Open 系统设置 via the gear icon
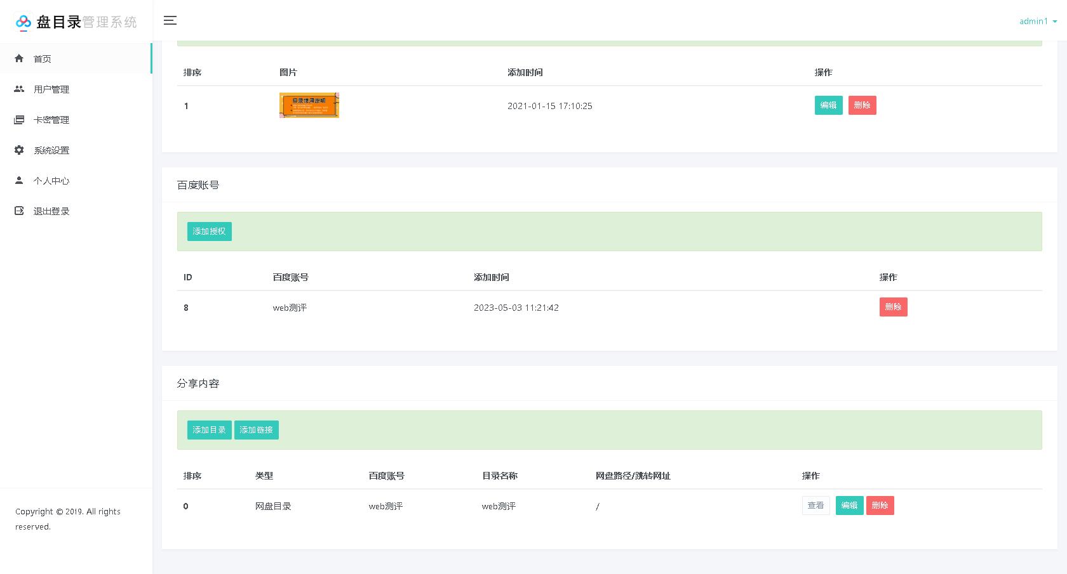This screenshot has width=1067, height=574. tap(19, 150)
